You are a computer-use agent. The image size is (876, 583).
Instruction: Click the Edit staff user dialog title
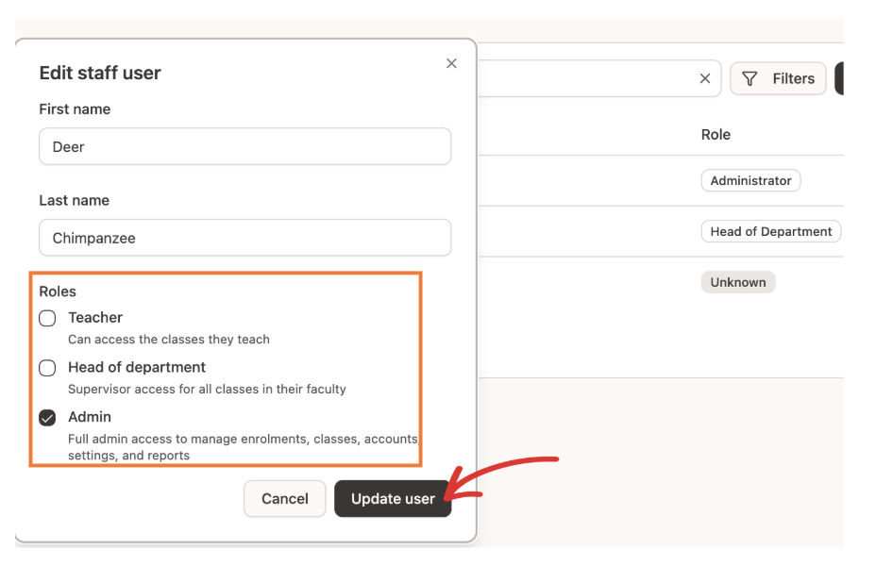100,74
